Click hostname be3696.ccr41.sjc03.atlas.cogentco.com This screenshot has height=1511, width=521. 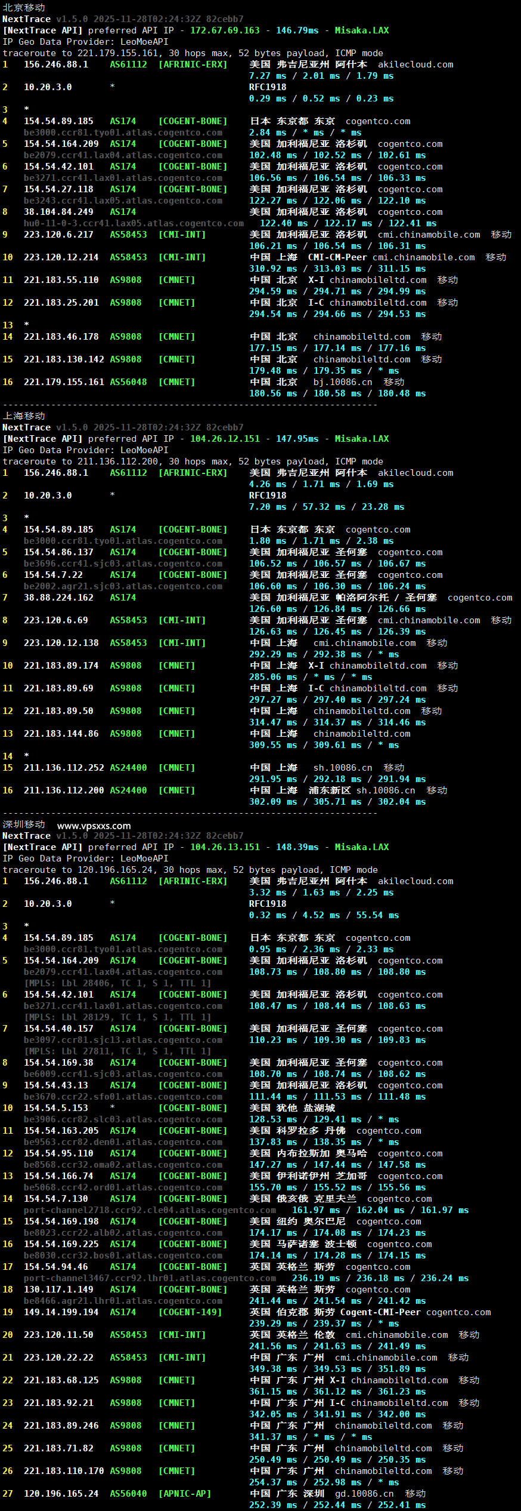[x=123, y=564]
